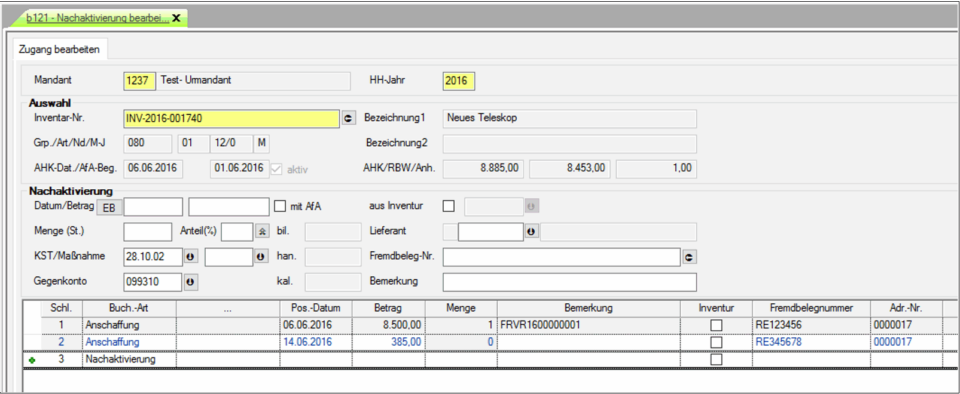Screen dimensions: 960x394
Task: Close the b121 Nachaktivierung tab
Action: tap(176, 18)
